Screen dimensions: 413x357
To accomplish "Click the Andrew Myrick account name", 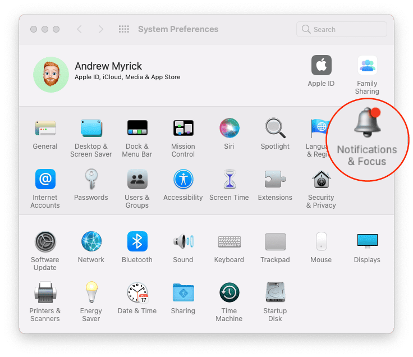I will tap(108, 66).
